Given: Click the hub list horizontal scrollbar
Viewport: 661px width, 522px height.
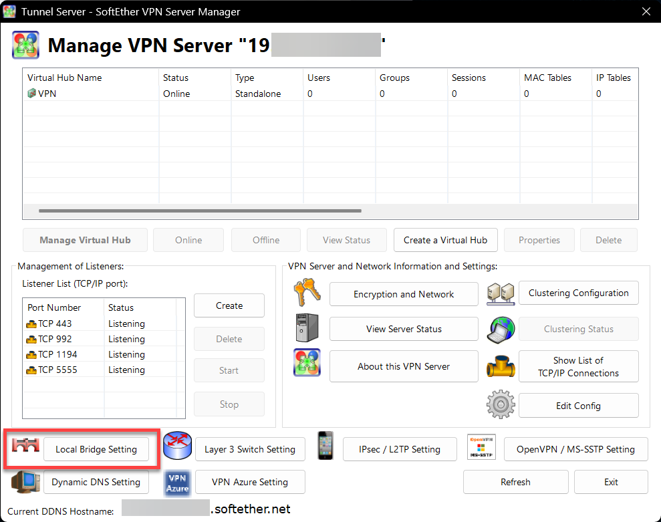Looking at the screenshot, I should click(200, 211).
